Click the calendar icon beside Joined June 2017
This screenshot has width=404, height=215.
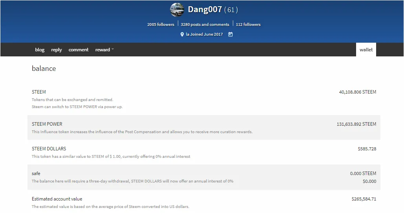click(230, 34)
